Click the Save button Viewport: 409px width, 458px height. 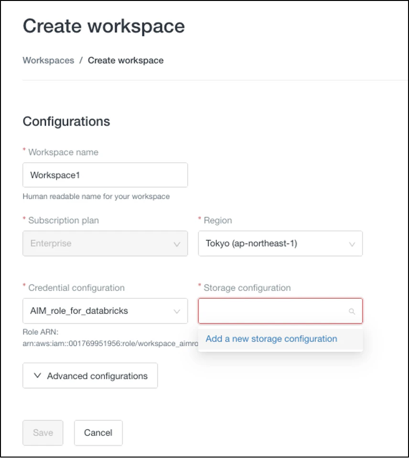pyautogui.click(x=43, y=433)
